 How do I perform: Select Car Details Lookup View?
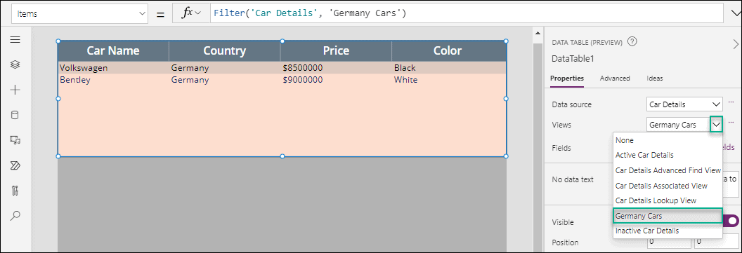tap(668, 200)
